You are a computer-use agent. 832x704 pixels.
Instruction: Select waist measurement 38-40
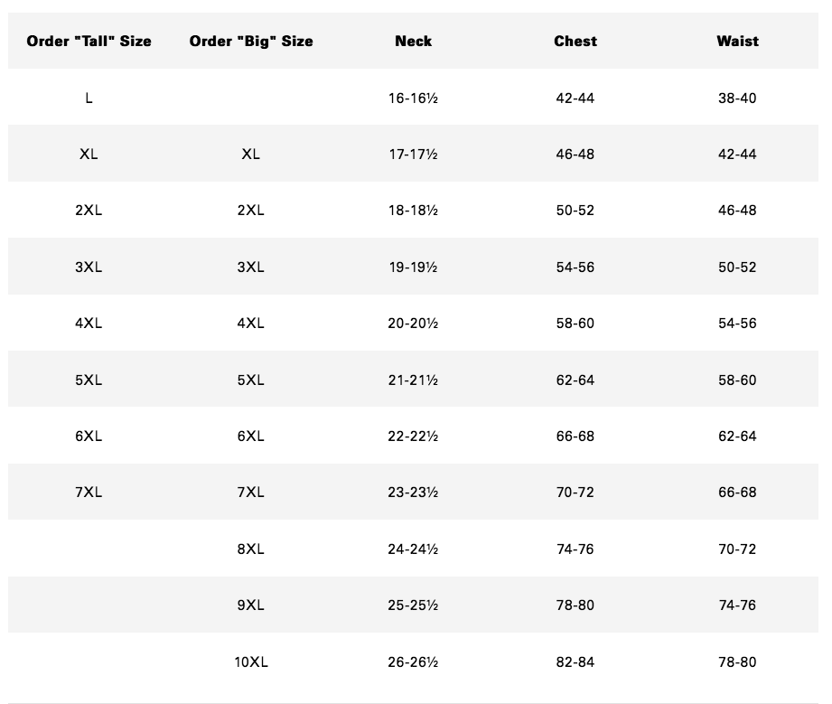click(737, 98)
